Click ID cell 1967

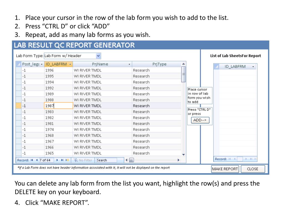tap(58, 141)
